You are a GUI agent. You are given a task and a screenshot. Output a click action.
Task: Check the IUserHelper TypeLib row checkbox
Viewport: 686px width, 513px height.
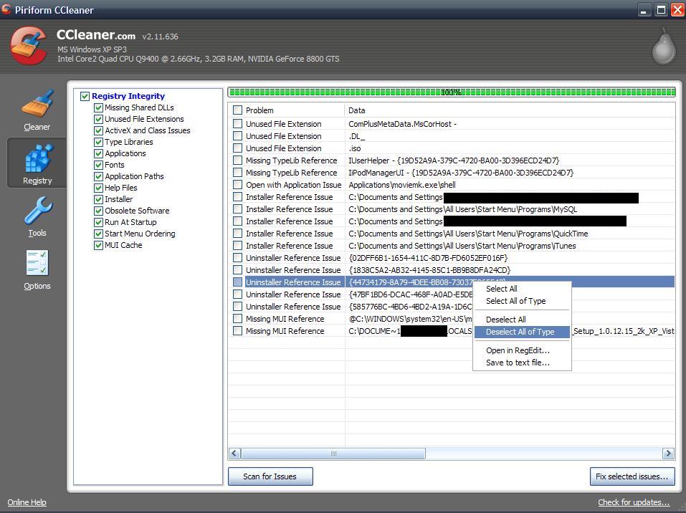coord(237,160)
